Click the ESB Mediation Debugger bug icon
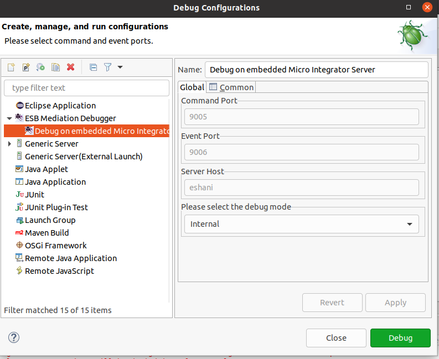 coord(19,118)
